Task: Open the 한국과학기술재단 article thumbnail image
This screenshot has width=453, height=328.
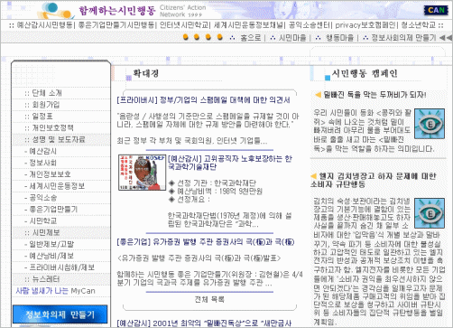Action: tap(143, 173)
